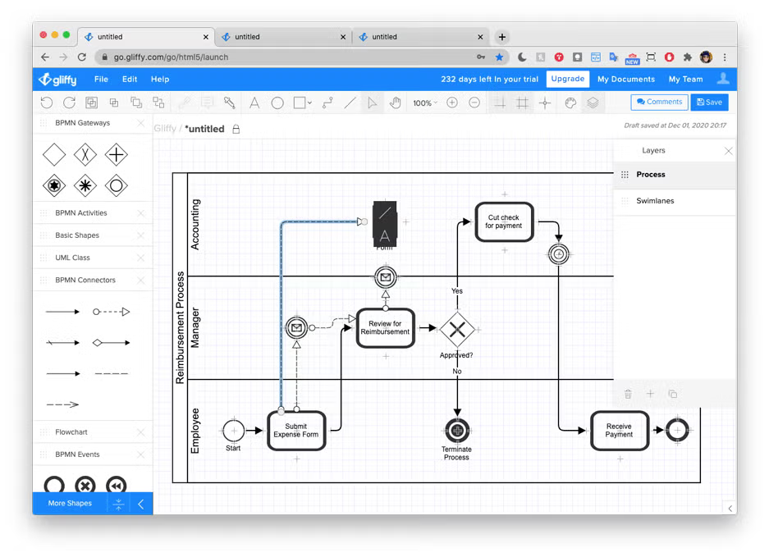
Task: Select the complex gateway asterisk shape
Action: pyautogui.click(x=85, y=186)
